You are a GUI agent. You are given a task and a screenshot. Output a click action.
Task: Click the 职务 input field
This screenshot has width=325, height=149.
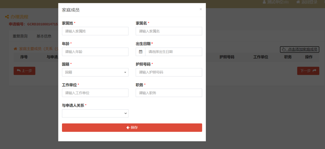(169, 93)
